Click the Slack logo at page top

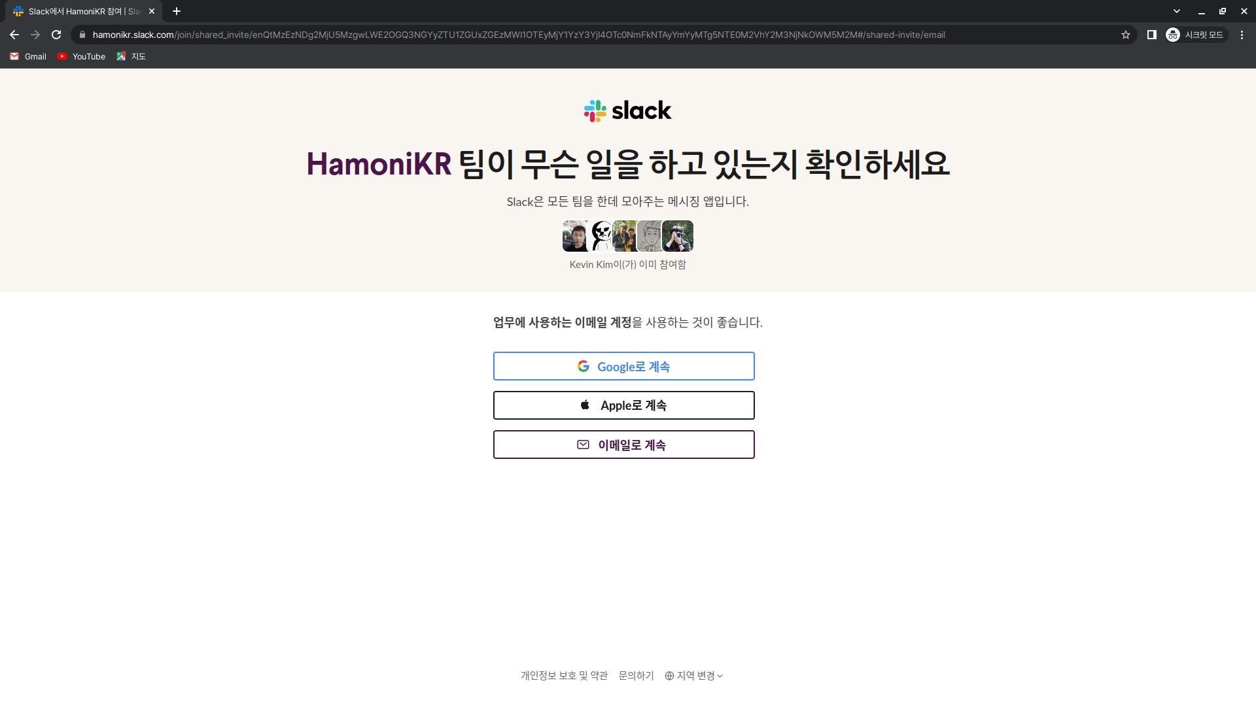[627, 110]
